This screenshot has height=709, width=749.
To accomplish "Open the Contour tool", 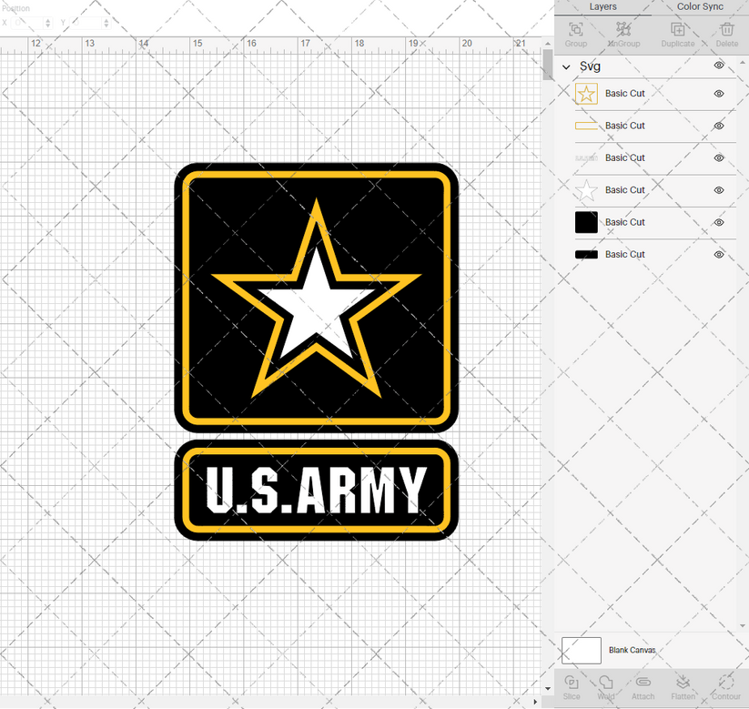I will click(x=725, y=685).
